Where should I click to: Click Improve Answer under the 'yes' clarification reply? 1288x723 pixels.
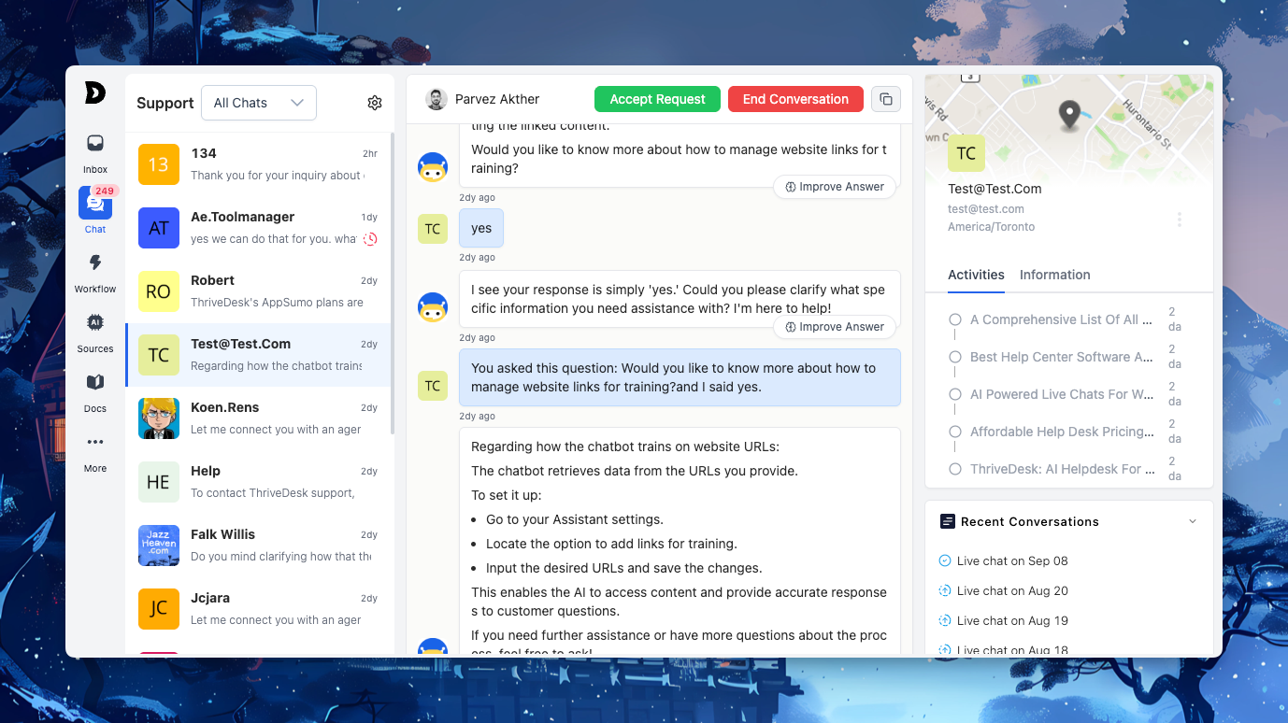click(835, 327)
